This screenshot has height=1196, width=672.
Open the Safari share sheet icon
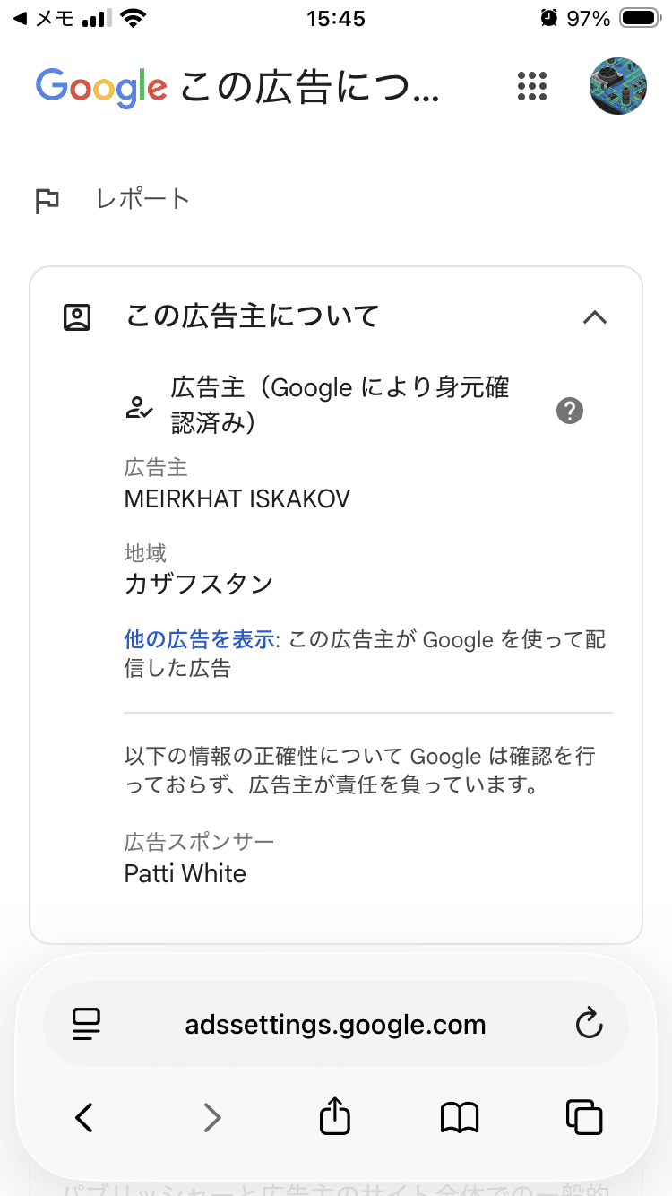point(335,1115)
